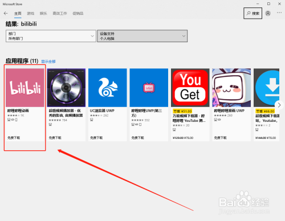
Task: Open the 促销品 tab
Action: pyautogui.click(x=78, y=13)
